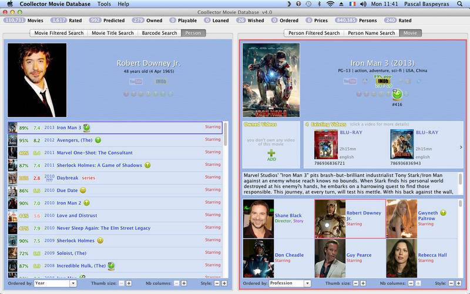This screenshot has width=470, height=294.
Task: Open the Apple menu
Action: pos(10,4)
